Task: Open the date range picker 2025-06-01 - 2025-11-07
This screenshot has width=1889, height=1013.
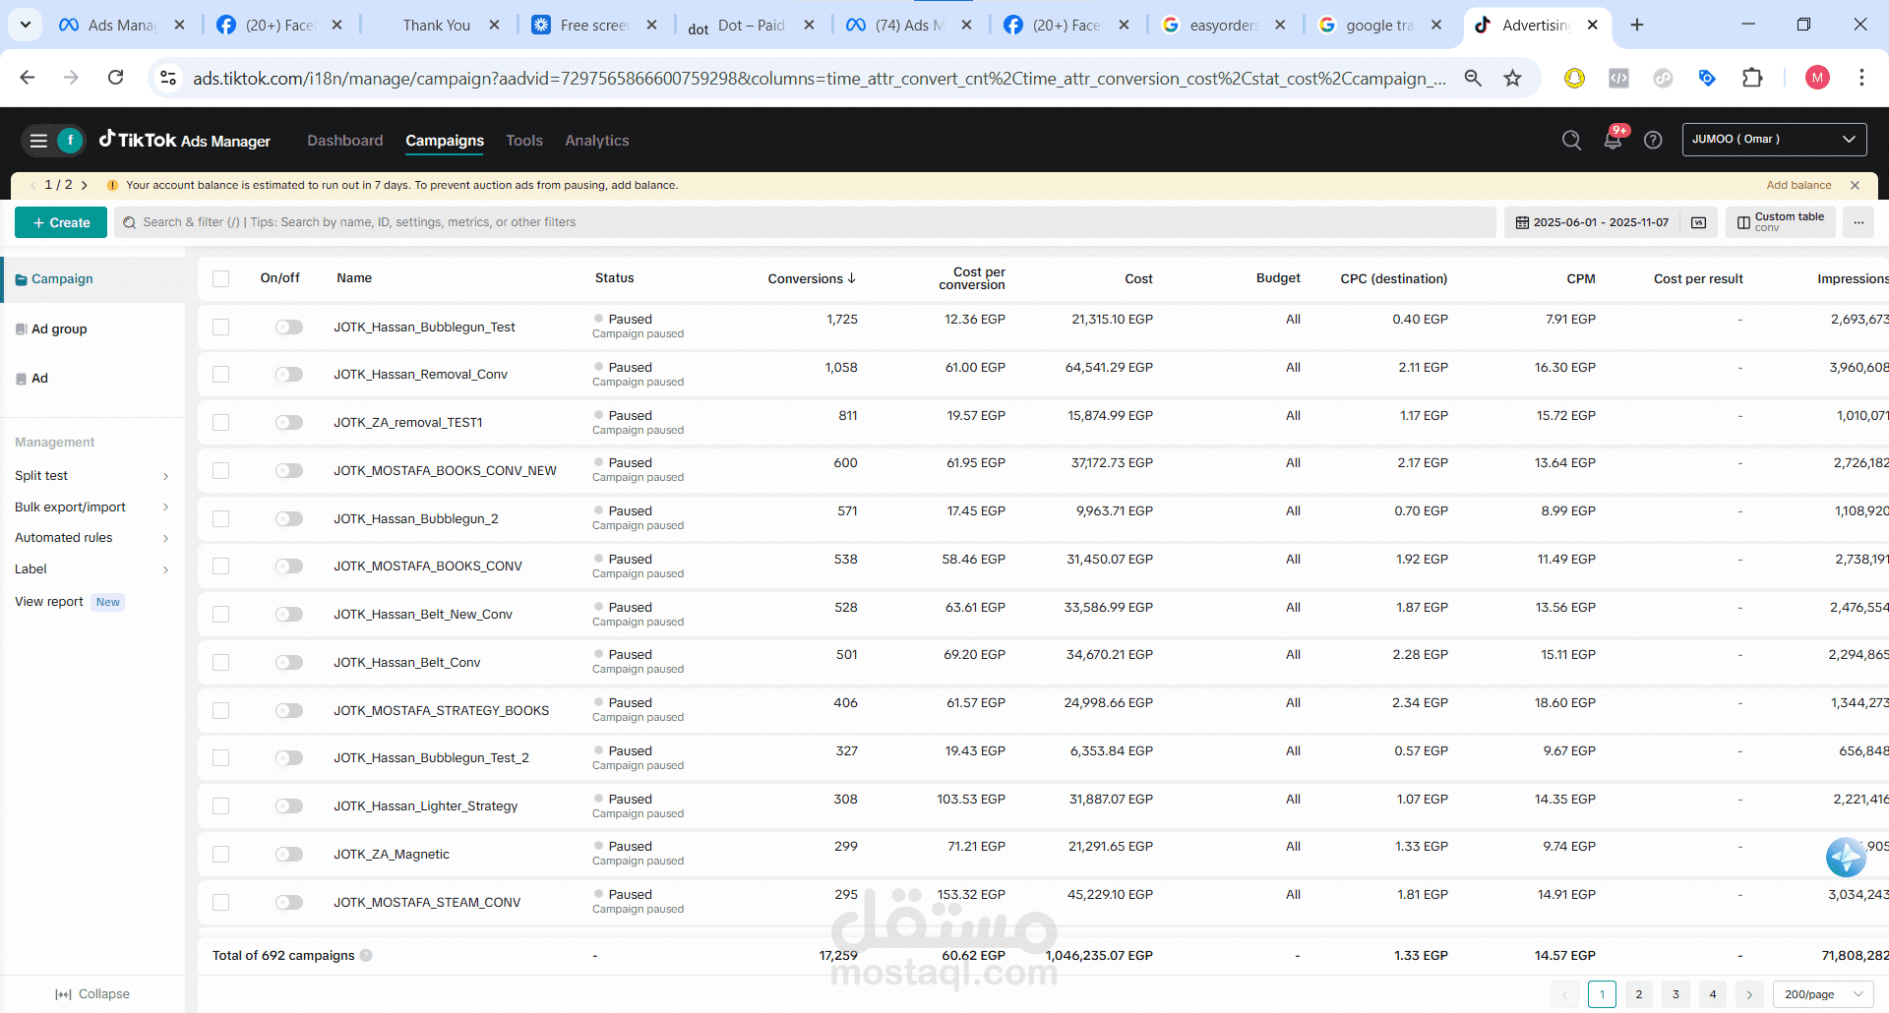Action: coord(1591,222)
